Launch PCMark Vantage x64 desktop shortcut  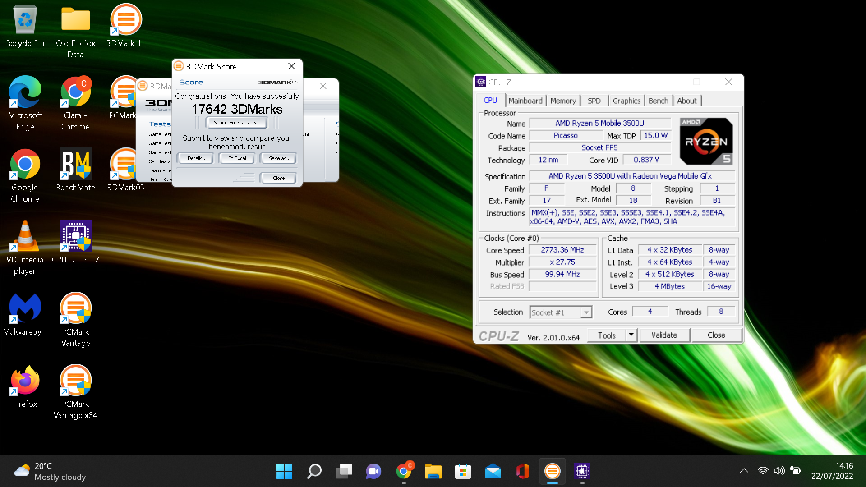pos(75,392)
